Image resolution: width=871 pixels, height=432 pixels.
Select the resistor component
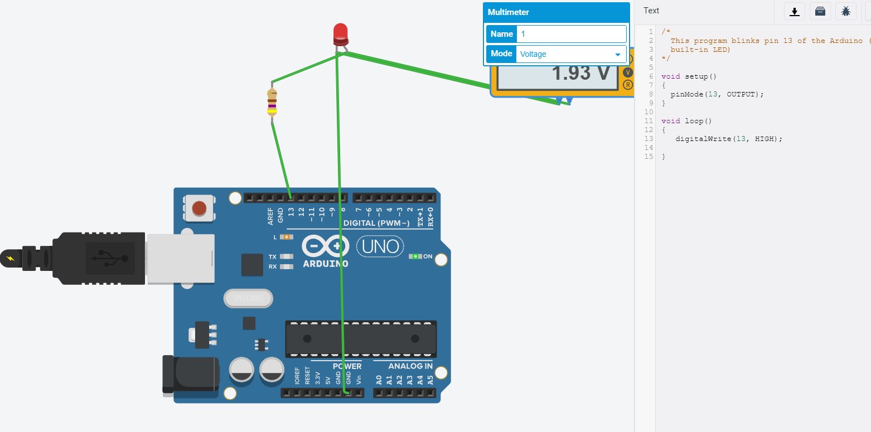(272, 103)
